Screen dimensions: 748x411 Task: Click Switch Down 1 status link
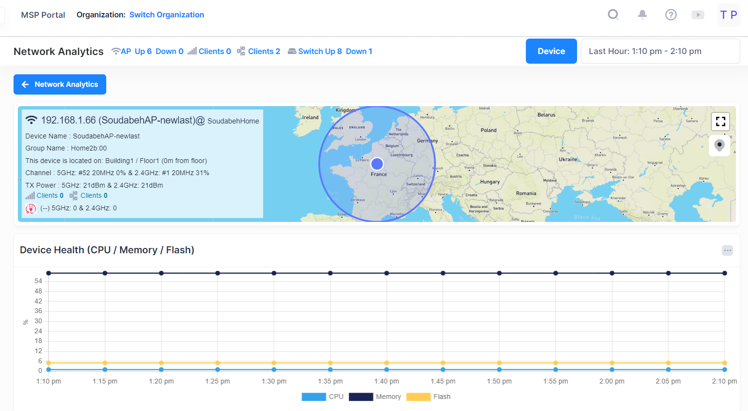click(x=359, y=51)
